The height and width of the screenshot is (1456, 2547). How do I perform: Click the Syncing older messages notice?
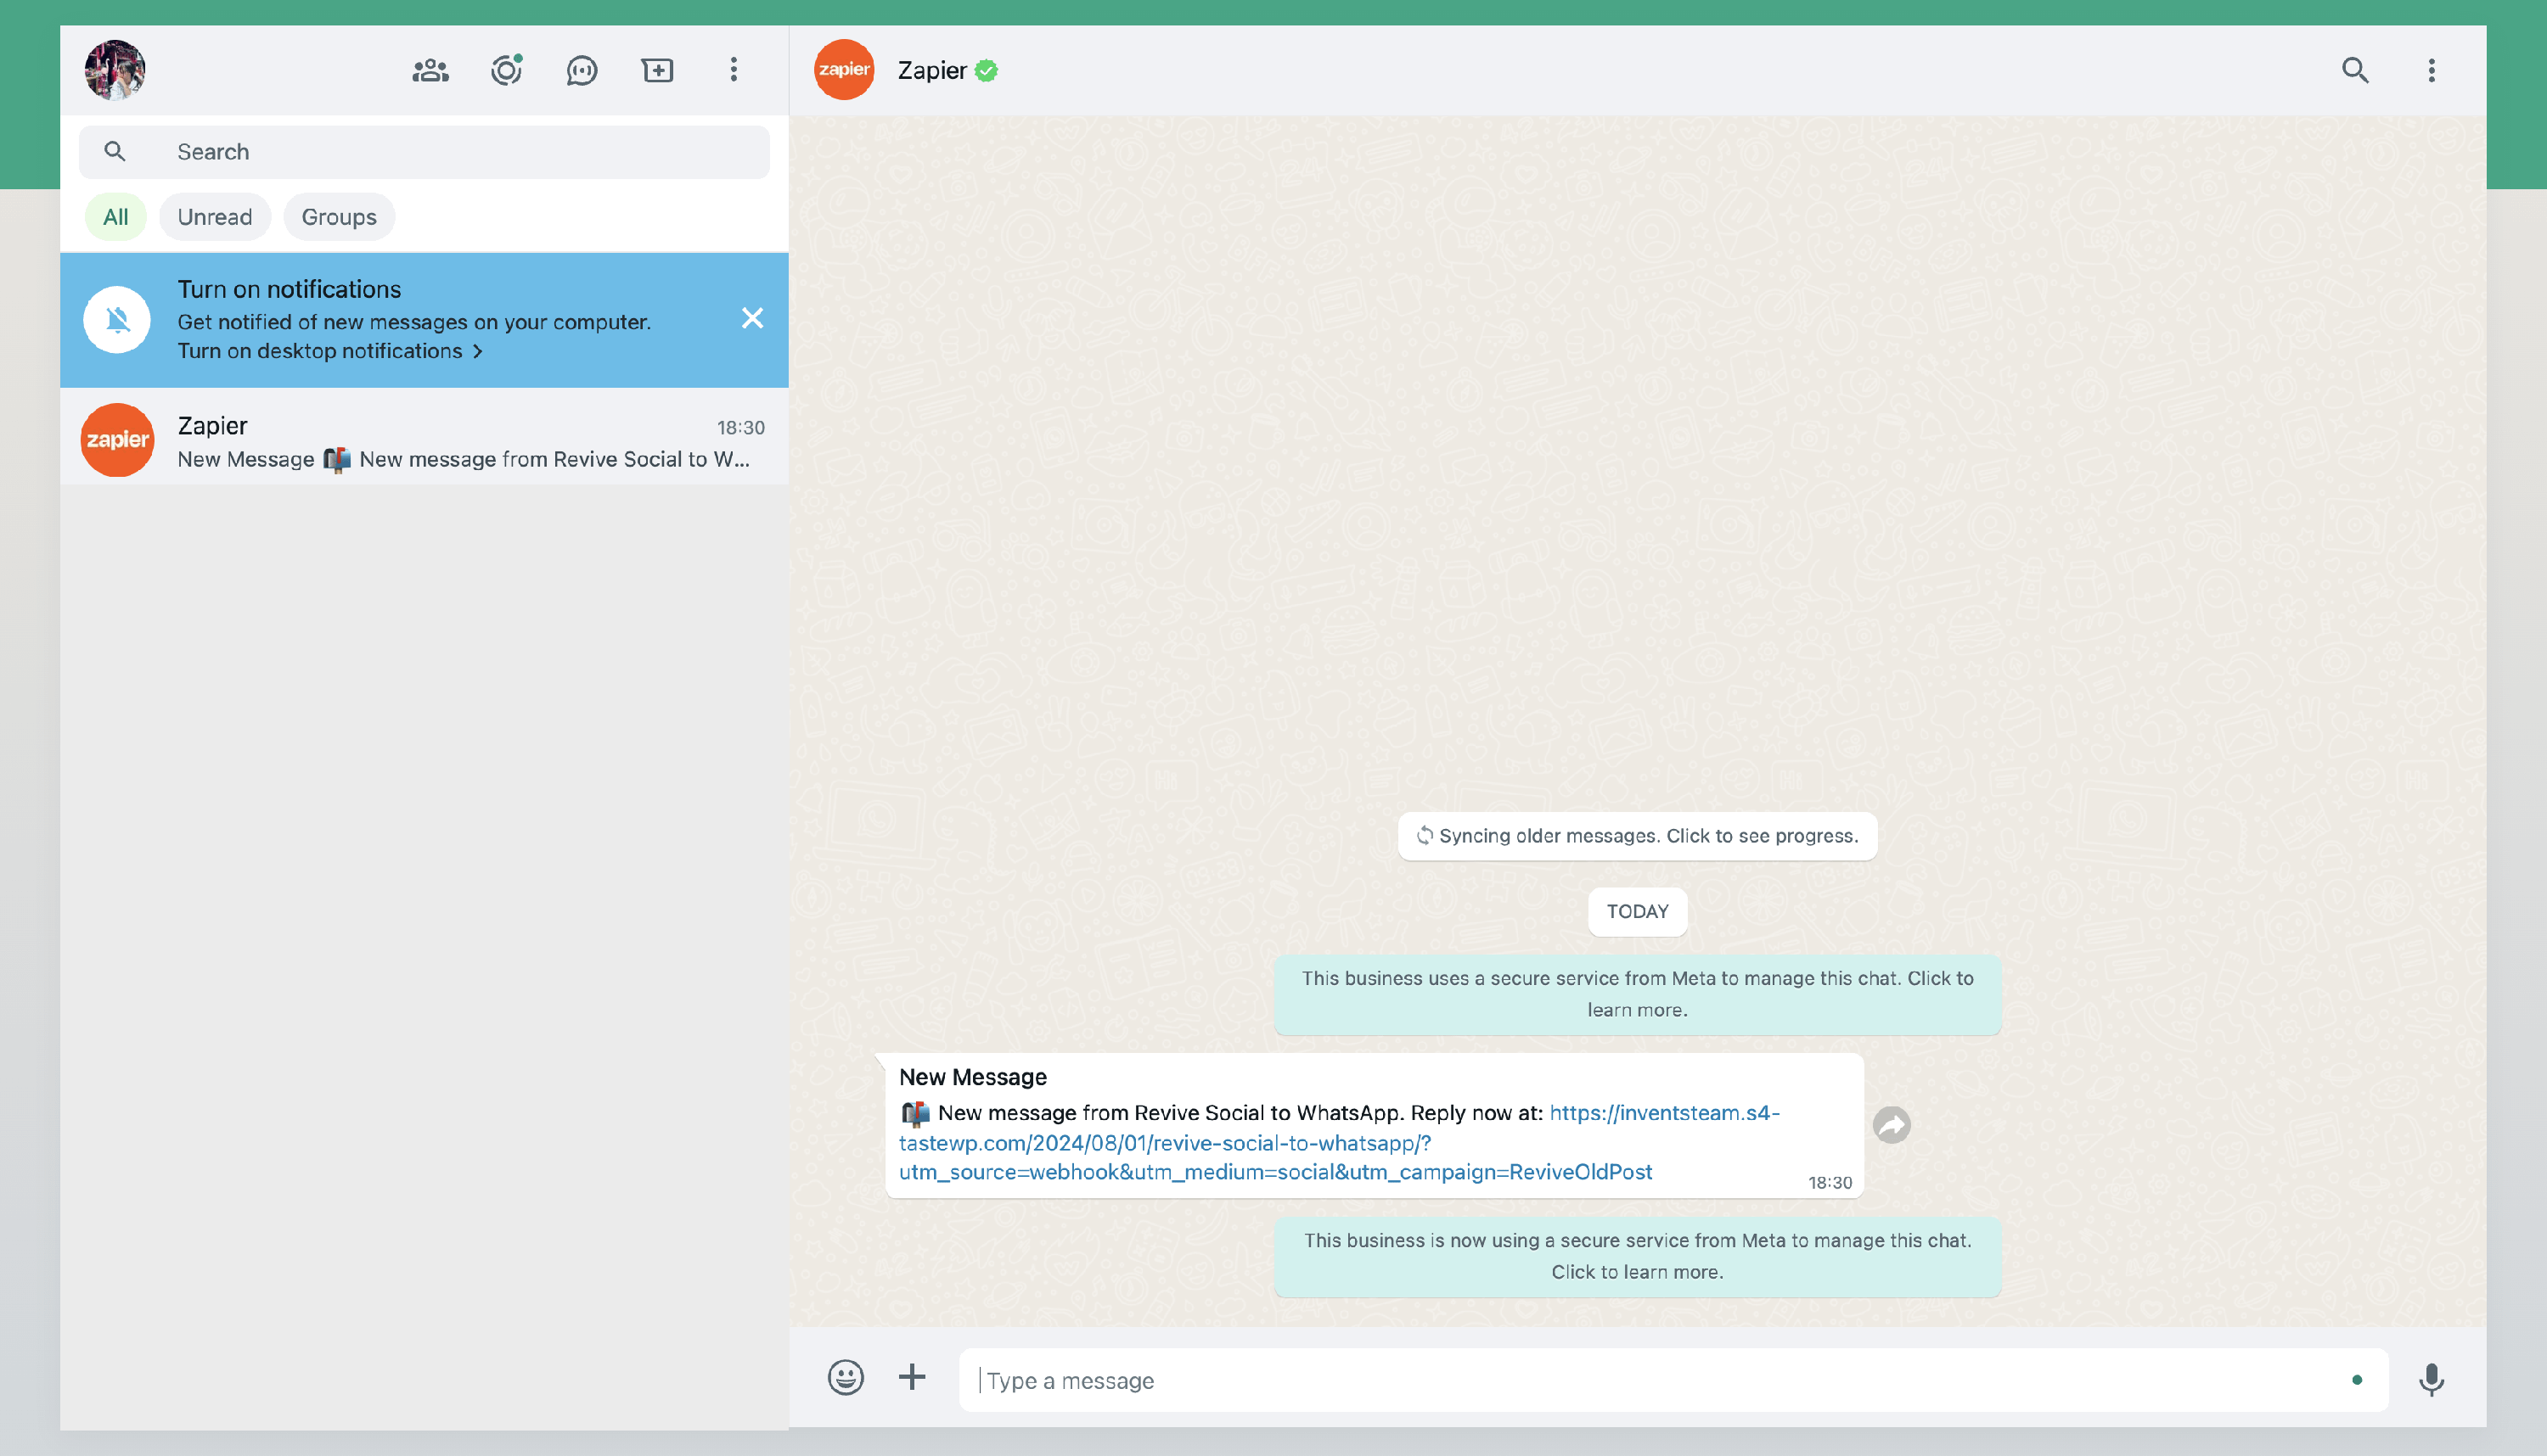1637,836
